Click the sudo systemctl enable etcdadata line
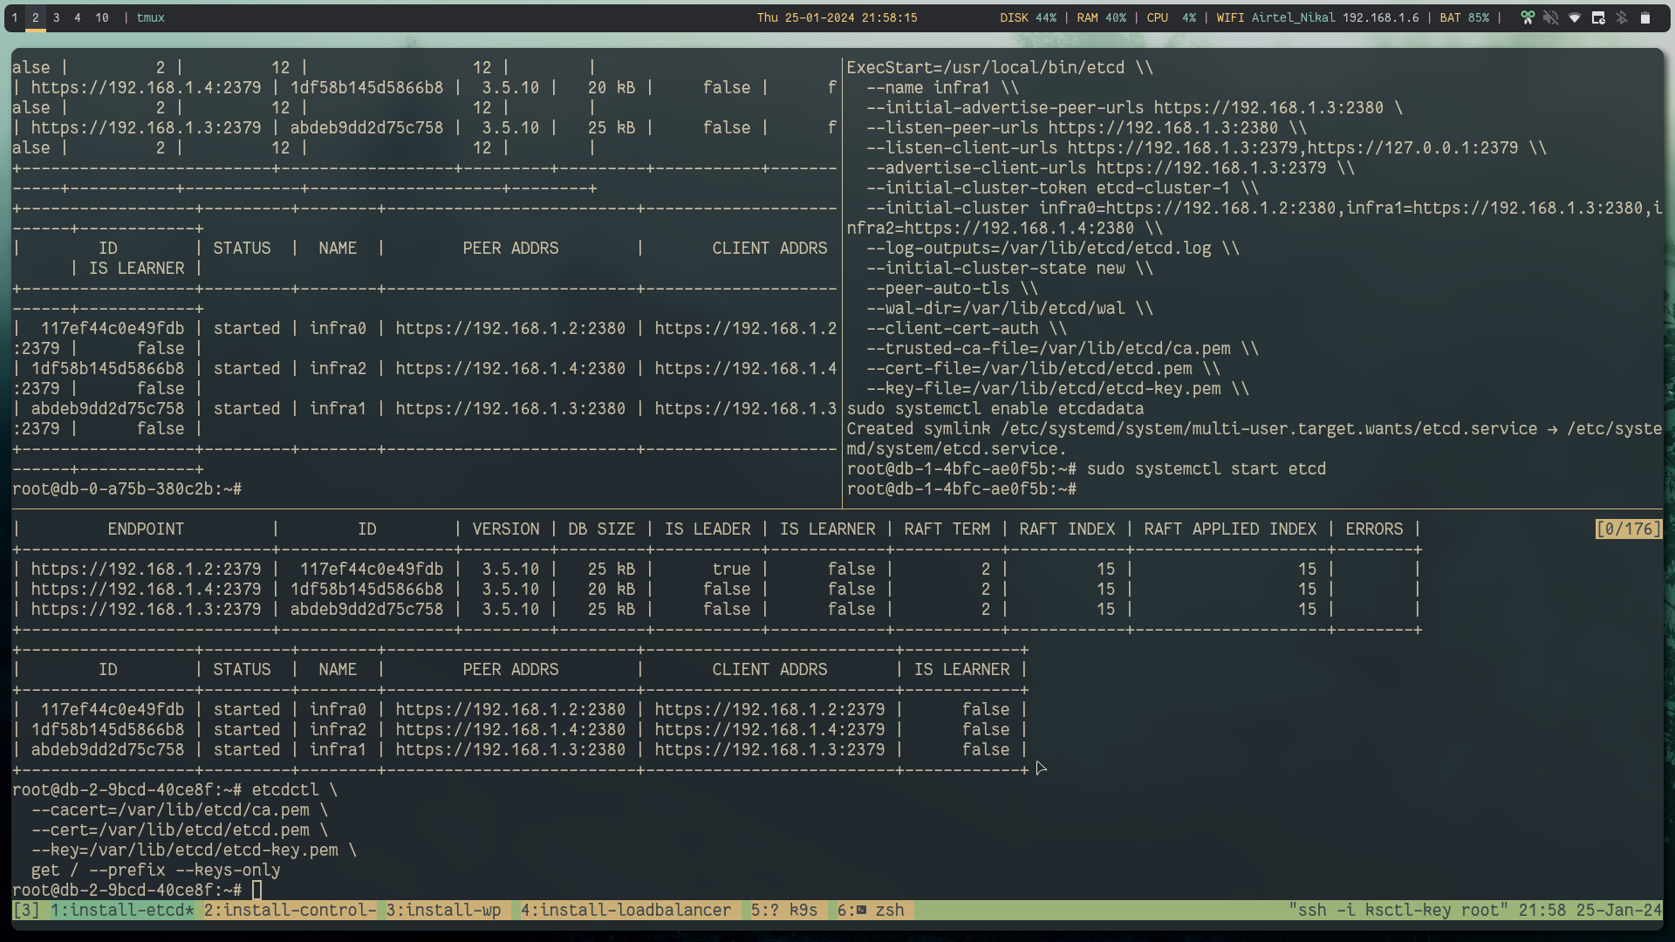 (x=995, y=408)
